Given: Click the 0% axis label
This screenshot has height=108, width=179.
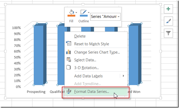Looking at the screenshot, I should pyautogui.click(x=18, y=87).
